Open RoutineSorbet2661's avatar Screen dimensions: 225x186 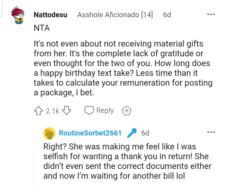pyautogui.click(x=49, y=133)
